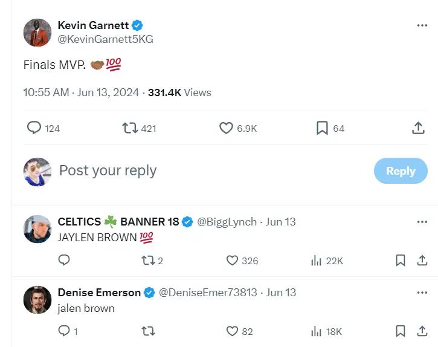The image size is (438, 347).
Task: Bookmark the BiggLynch reply
Action: click(400, 261)
